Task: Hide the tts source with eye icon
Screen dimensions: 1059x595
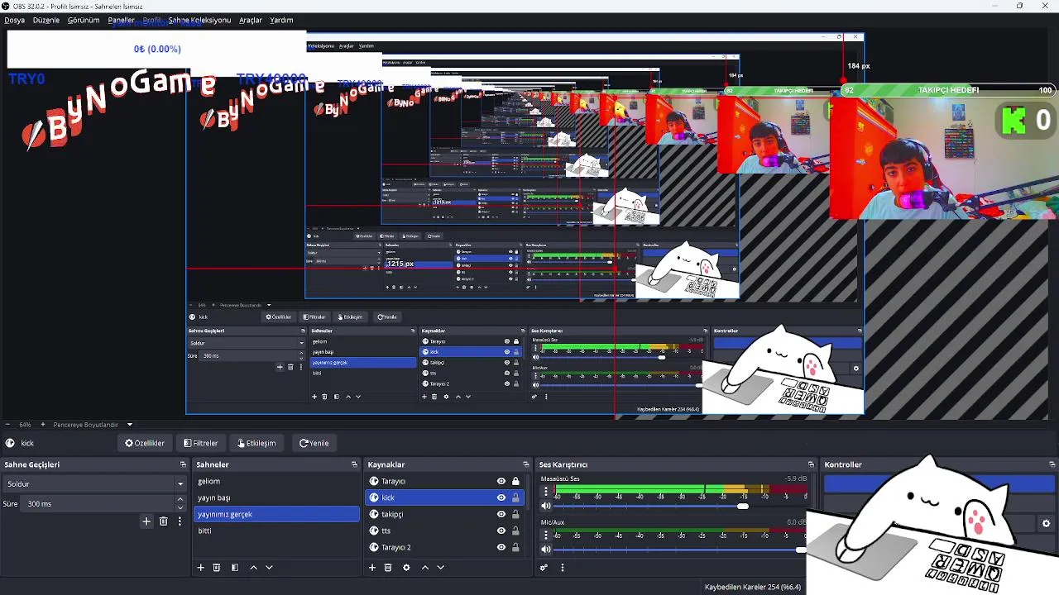Action: (501, 531)
